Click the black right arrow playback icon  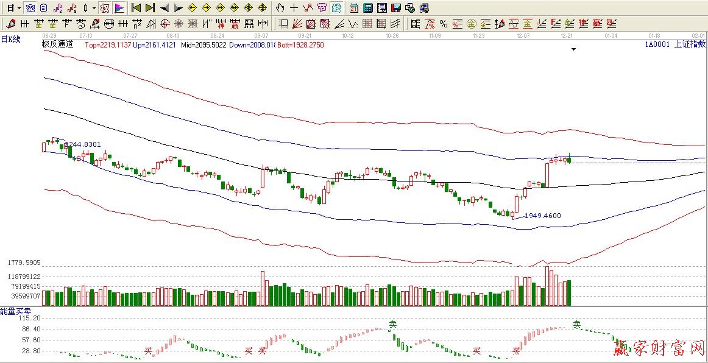pos(178,8)
